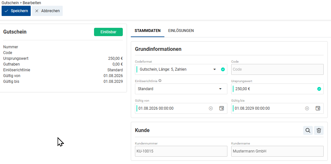Open the calendar picker for Gültig von
This screenshot has height=164, width=331.
point(221,108)
